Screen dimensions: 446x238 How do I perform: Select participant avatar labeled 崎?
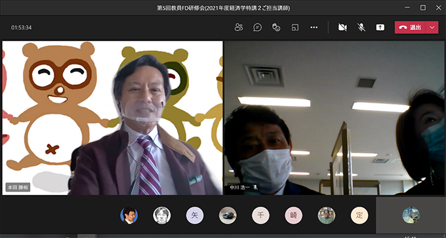coord(294,215)
